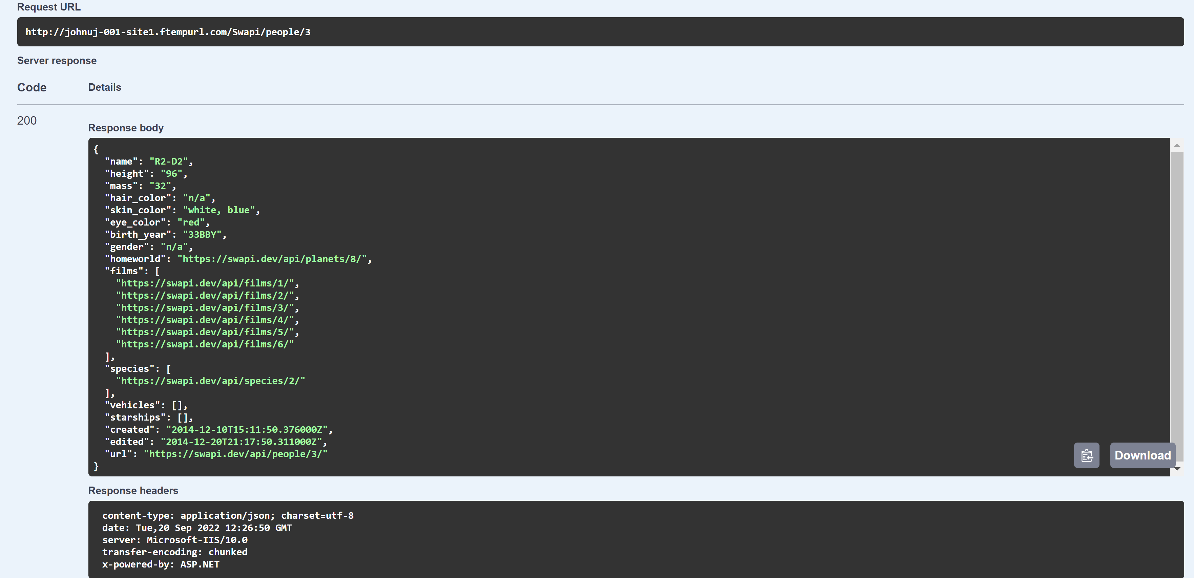Open the people/3 url link at bottom
Image resolution: width=1194 pixels, height=578 pixels.
pyautogui.click(x=237, y=454)
